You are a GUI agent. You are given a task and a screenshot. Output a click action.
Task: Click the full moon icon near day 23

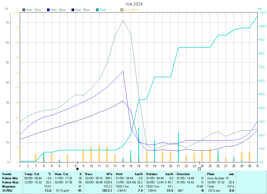tap(199, 169)
